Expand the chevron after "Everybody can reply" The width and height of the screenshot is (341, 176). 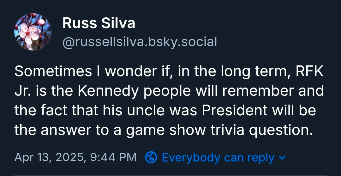click(283, 157)
